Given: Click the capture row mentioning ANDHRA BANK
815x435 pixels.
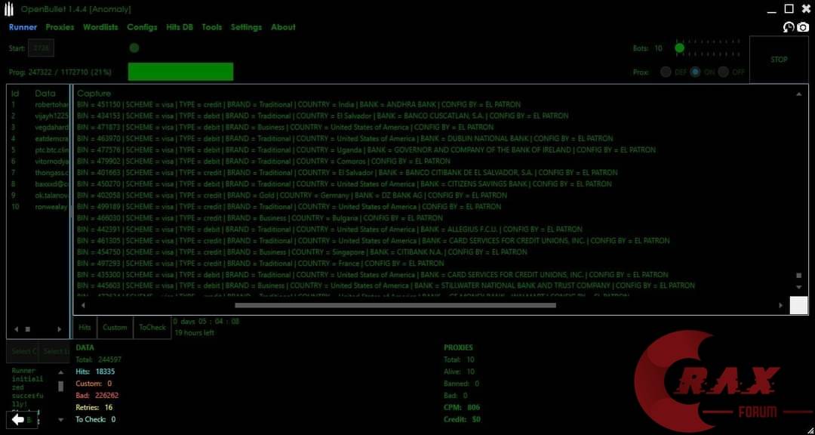Looking at the screenshot, I should tap(299, 104).
